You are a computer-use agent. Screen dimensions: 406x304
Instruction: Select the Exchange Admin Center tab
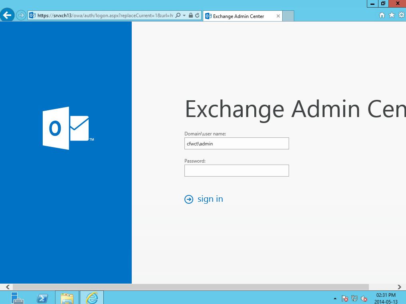(240, 16)
